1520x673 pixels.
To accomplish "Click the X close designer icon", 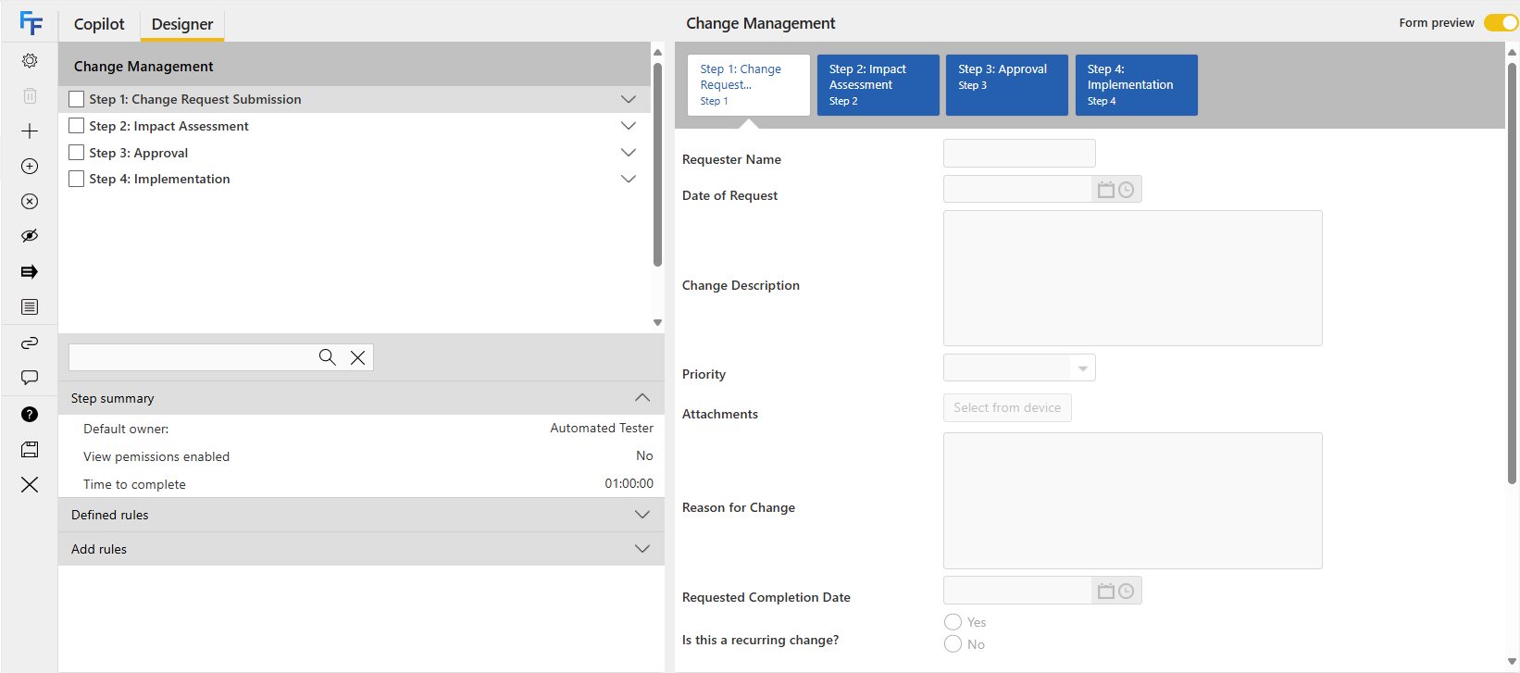I will (30, 484).
